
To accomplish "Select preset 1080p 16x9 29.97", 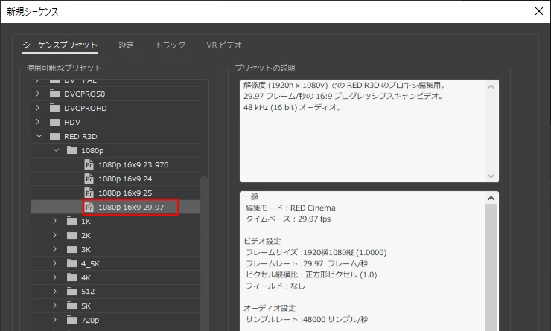I will point(131,207).
